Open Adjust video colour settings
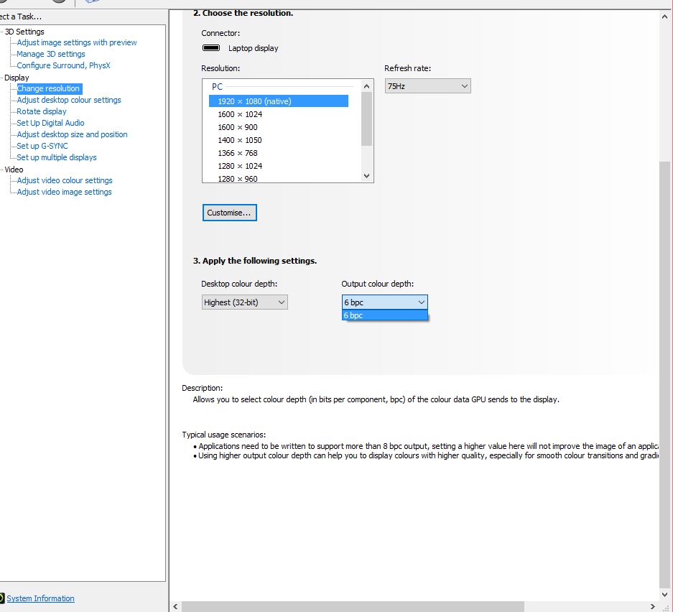The image size is (673, 612). click(x=65, y=180)
